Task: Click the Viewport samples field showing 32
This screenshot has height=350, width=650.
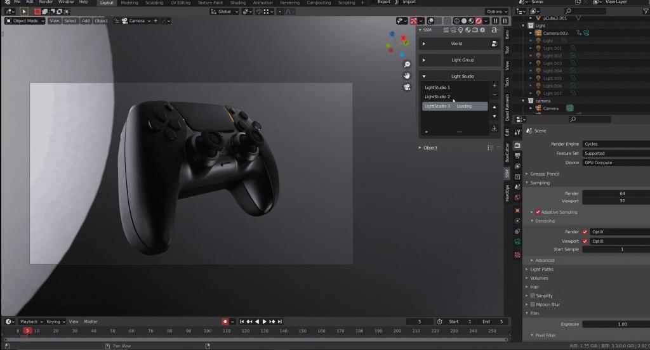Action: [x=616, y=201]
